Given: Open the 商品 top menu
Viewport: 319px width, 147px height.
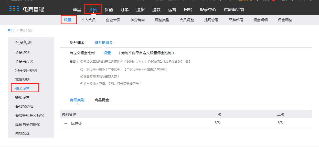Looking at the screenshot, I should [77, 9].
